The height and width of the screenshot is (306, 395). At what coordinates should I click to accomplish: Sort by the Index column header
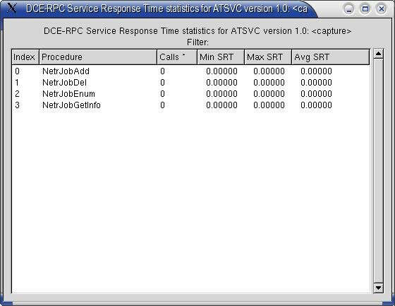click(25, 57)
